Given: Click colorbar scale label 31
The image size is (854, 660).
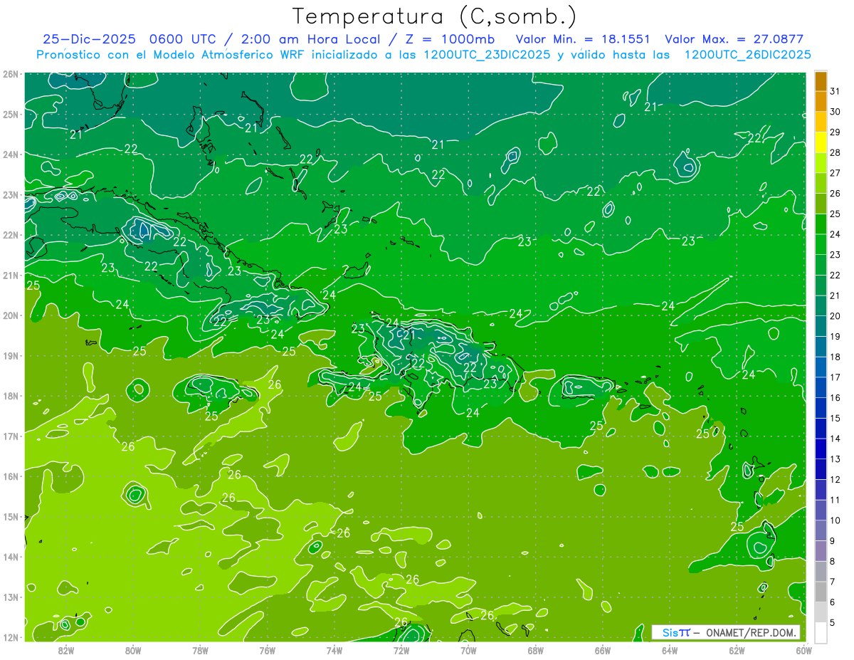Looking at the screenshot, I should click(x=835, y=91).
